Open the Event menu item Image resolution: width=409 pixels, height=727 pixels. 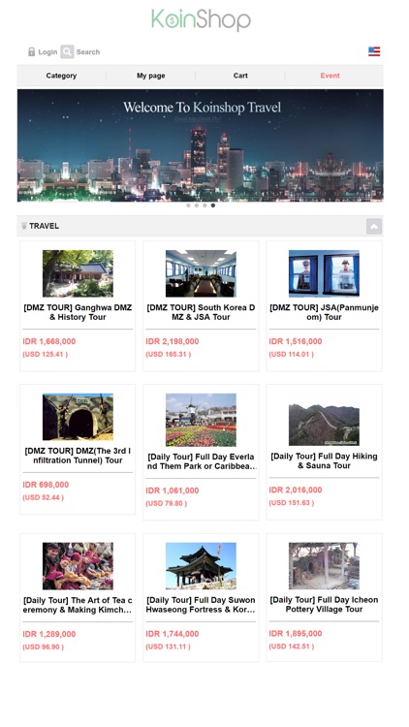330,76
